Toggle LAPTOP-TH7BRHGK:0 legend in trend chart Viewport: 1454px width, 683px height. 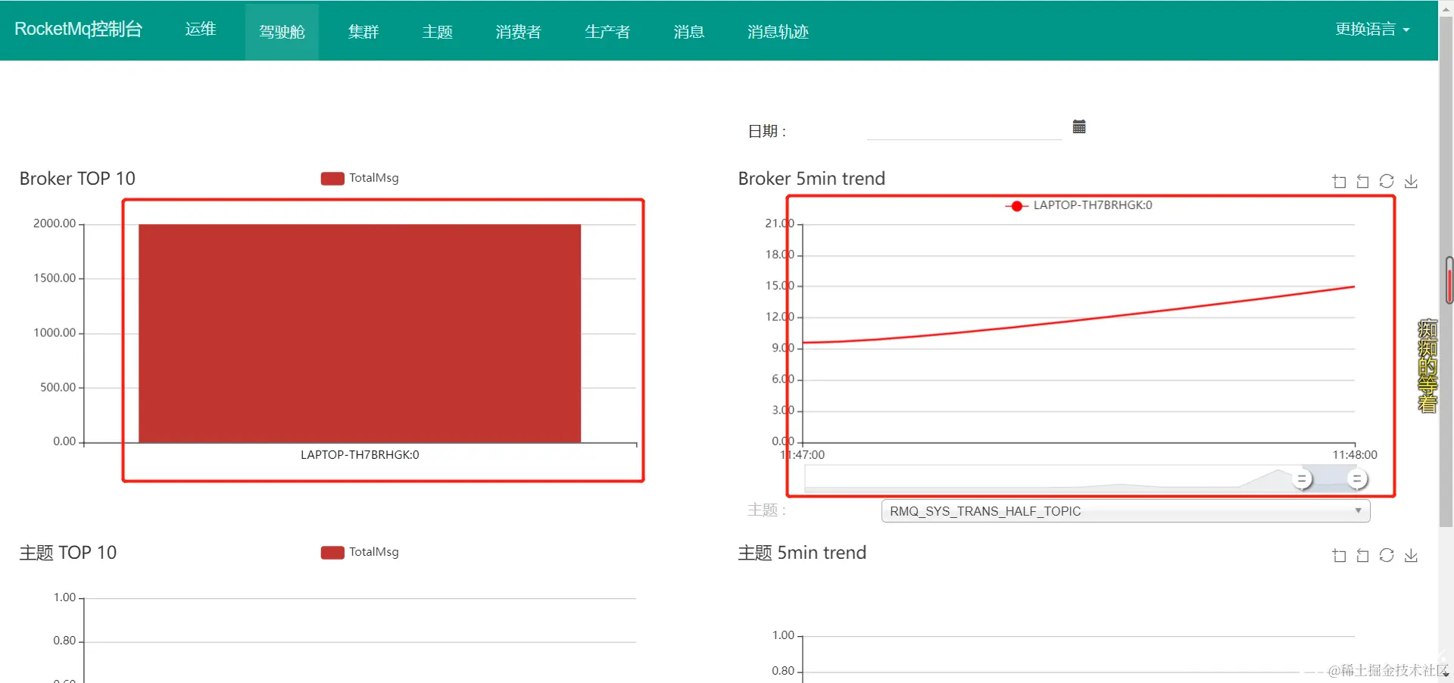tap(1078, 205)
